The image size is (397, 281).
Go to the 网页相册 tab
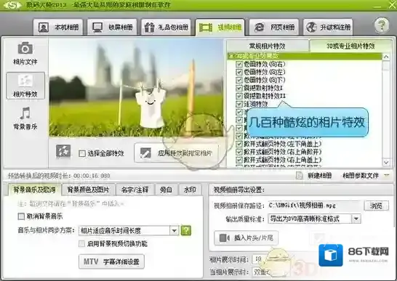pos(274,27)
